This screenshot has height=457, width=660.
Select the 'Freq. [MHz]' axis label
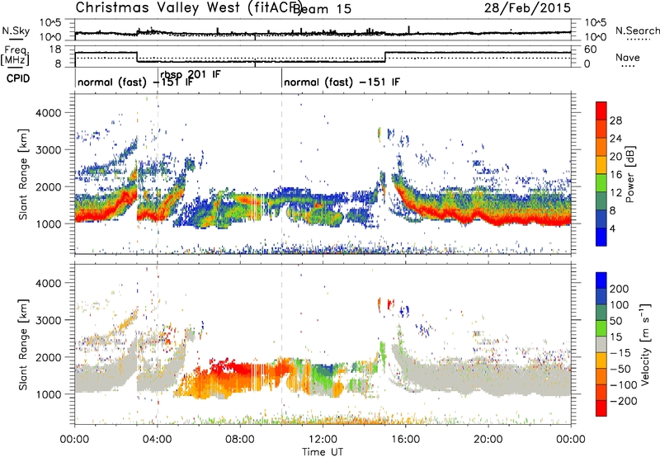(x=15, y=56)
